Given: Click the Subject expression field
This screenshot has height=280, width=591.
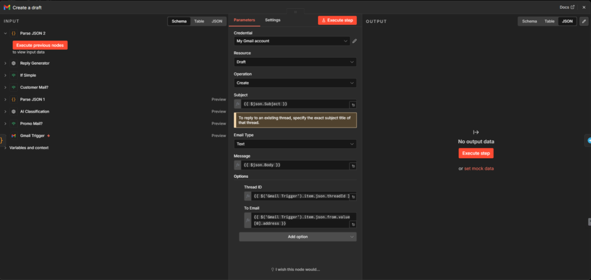Looking at the screenshot, I should coord(295,104).
